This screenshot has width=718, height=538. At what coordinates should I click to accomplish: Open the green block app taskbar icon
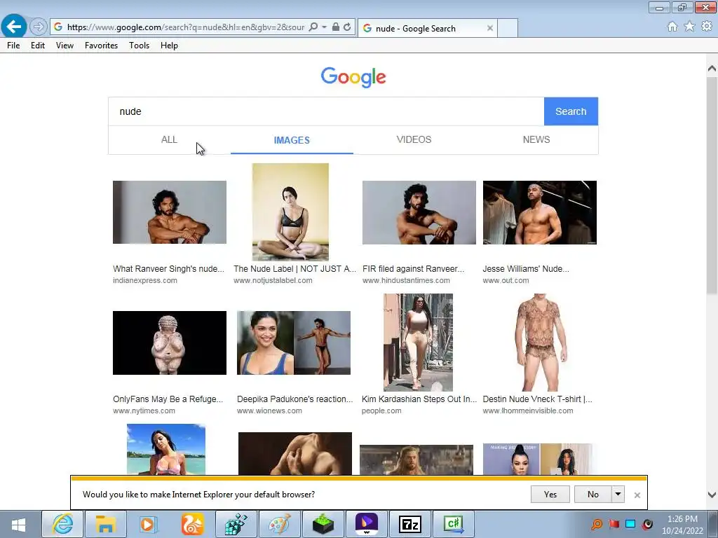[323, 524]
